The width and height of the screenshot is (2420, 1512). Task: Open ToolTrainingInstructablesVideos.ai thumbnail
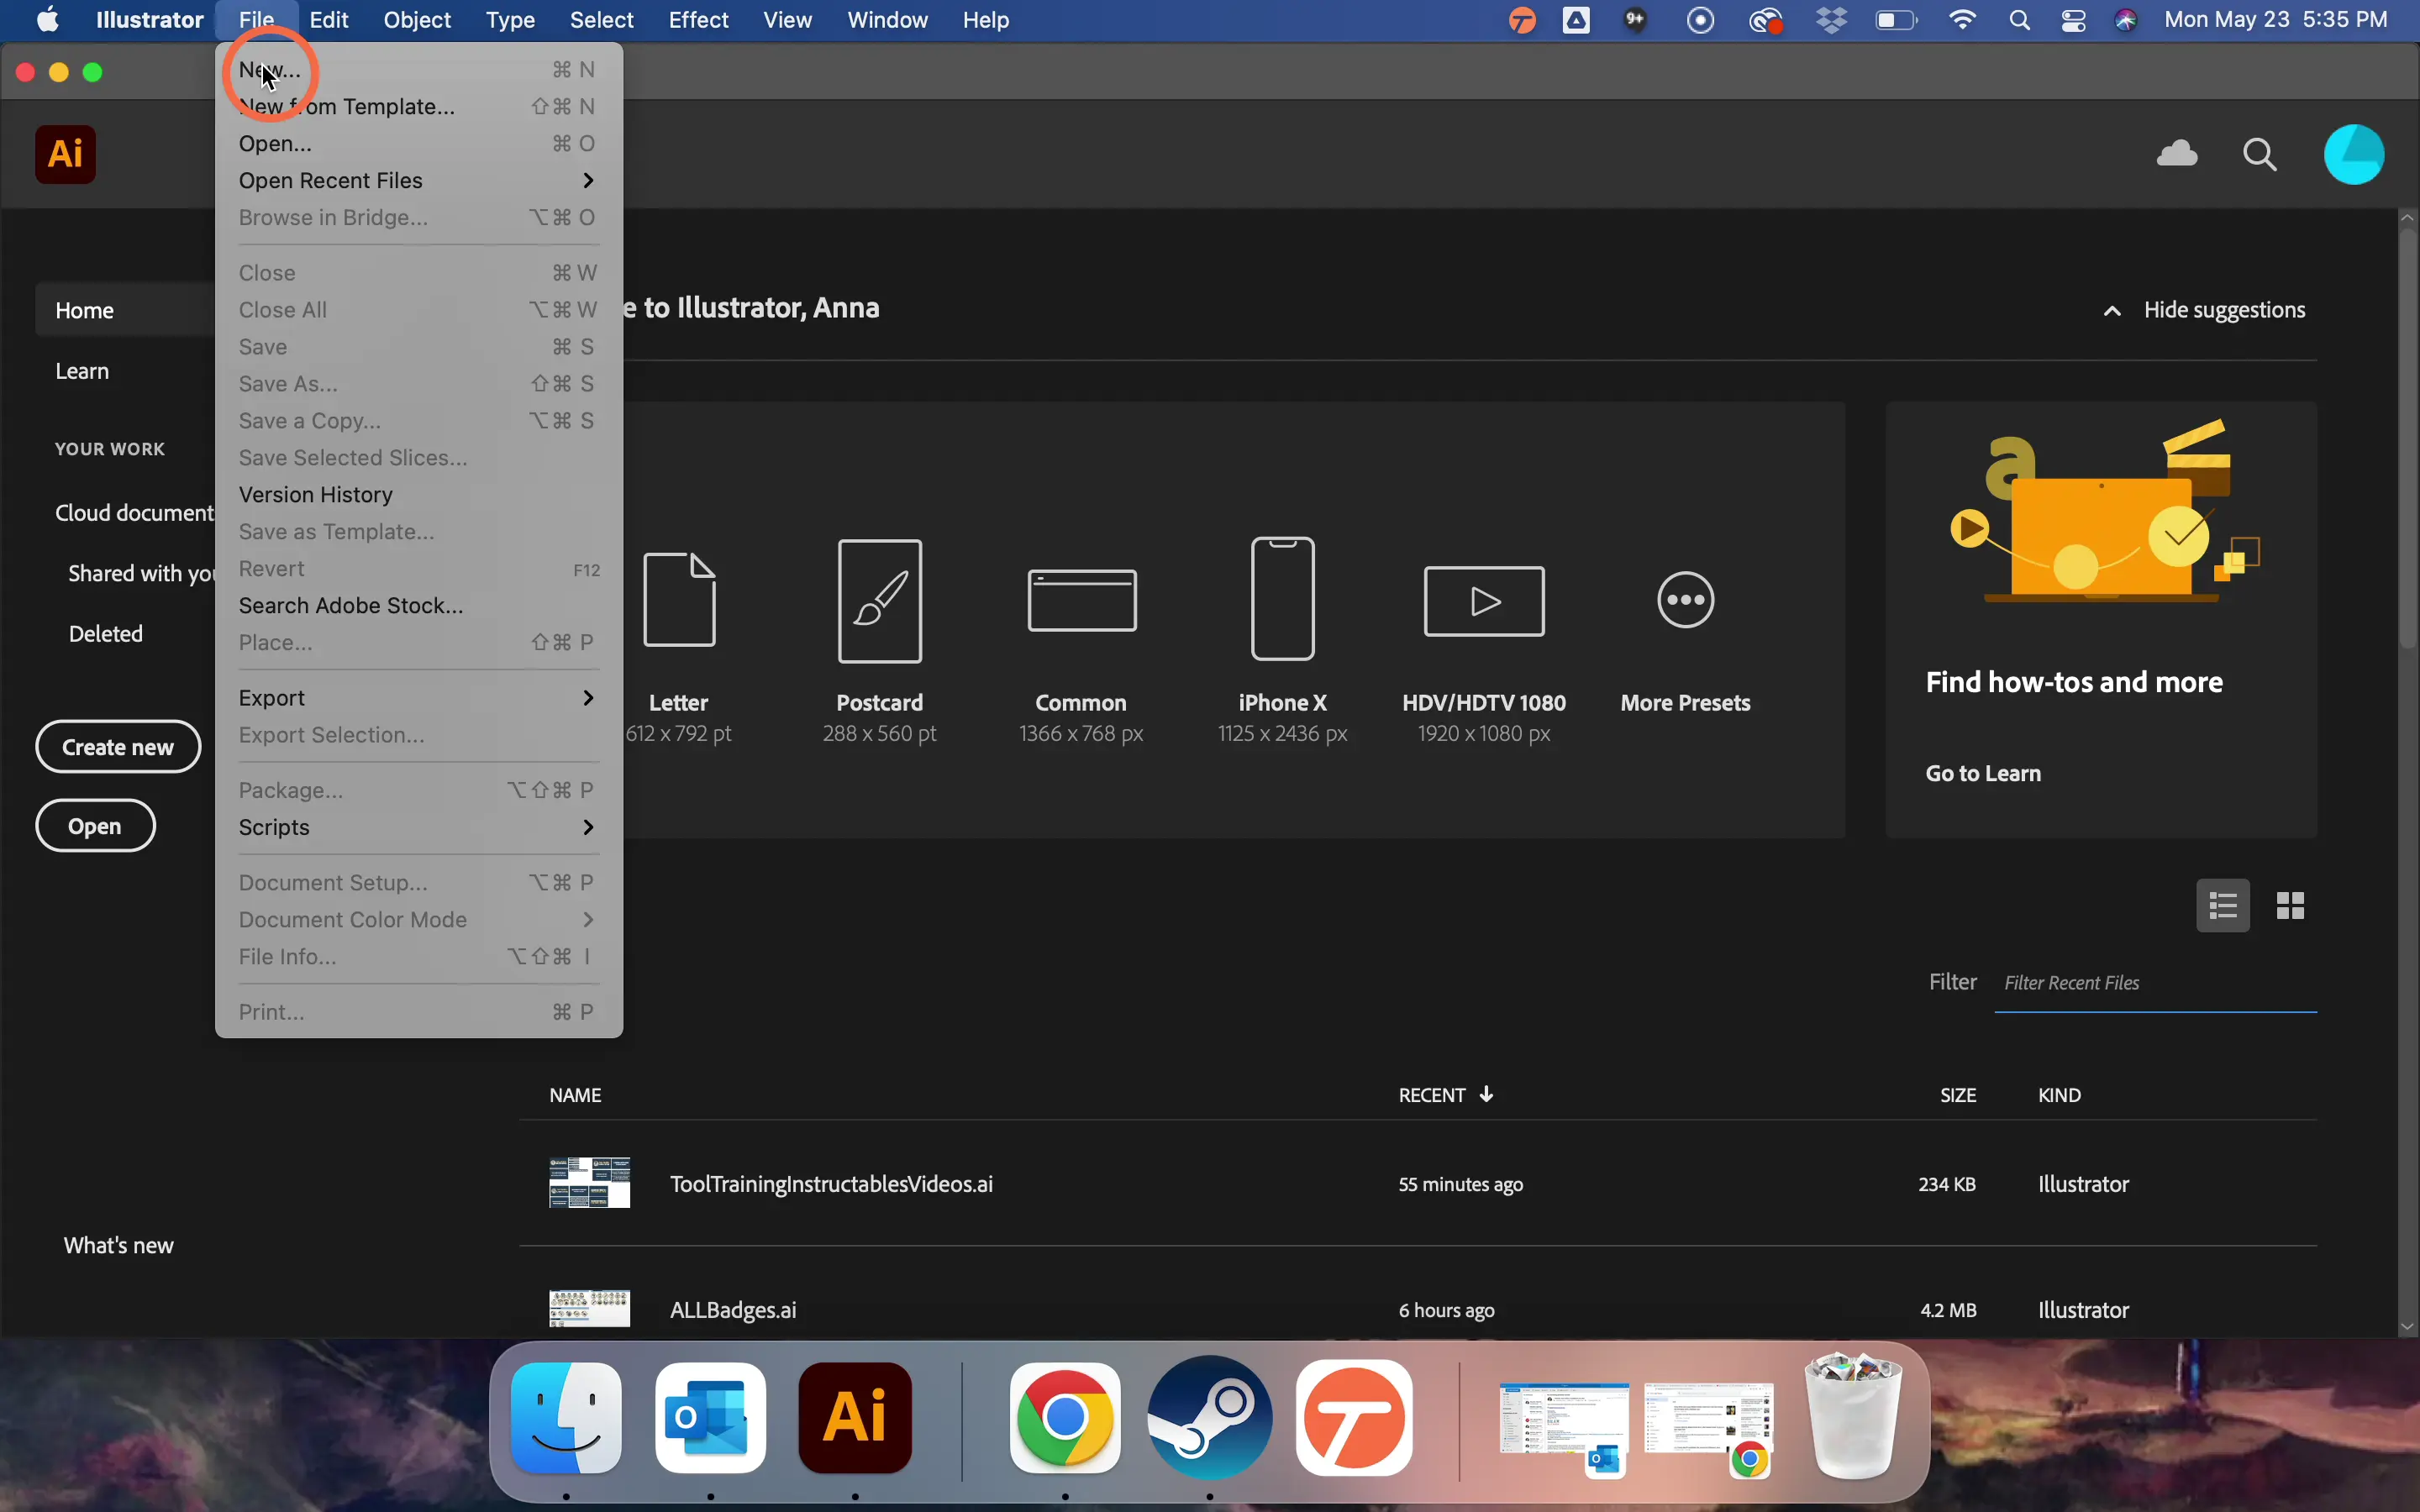coord(589,1183)
